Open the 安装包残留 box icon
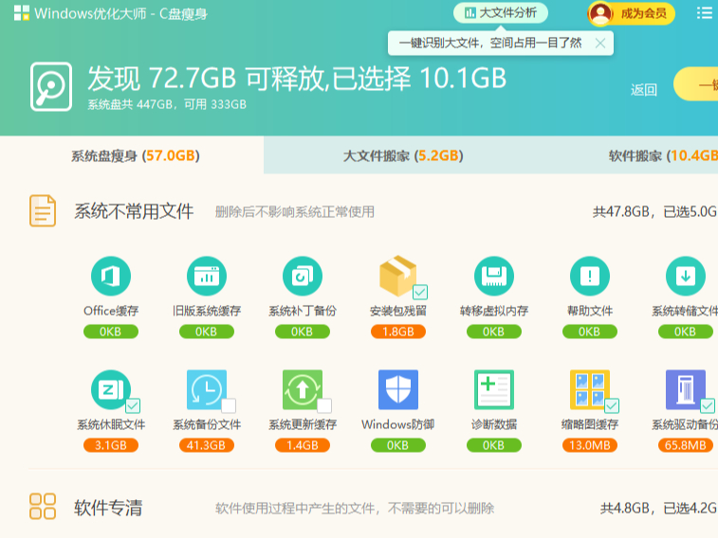Viewport: 718px width, 538px height. tap(398, 276)
